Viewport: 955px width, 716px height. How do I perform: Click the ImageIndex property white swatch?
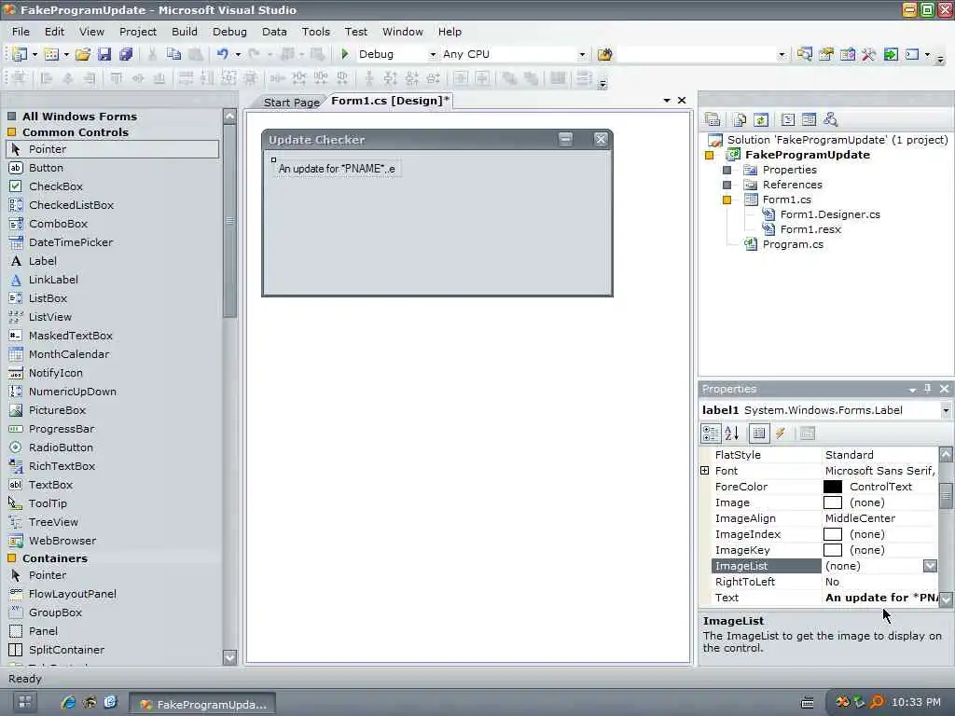coord(833,534)
